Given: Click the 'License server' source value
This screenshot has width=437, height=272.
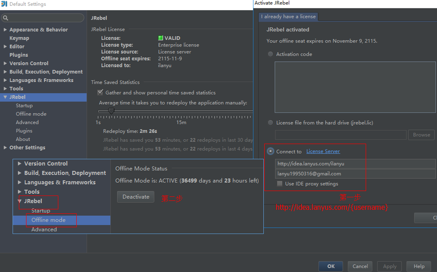Looking at the screenshot, I should click(175, 52).
